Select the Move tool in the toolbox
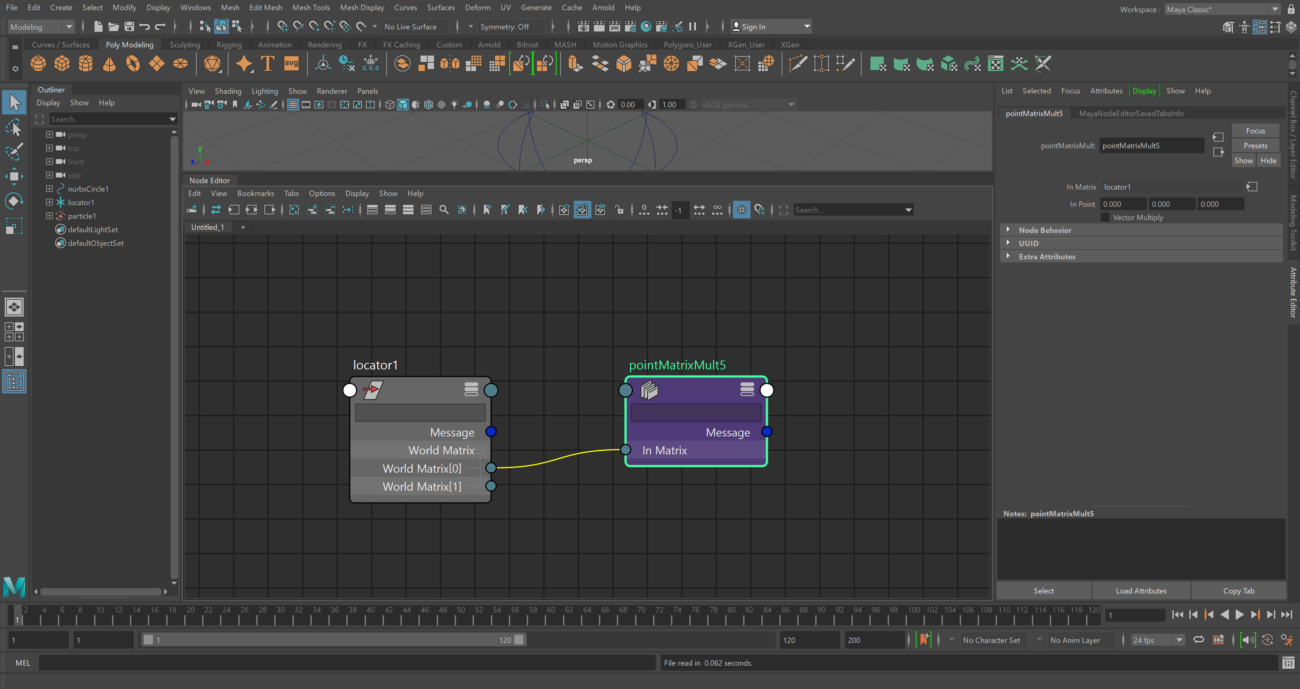Screen dimensions: 1300x689 14,176
